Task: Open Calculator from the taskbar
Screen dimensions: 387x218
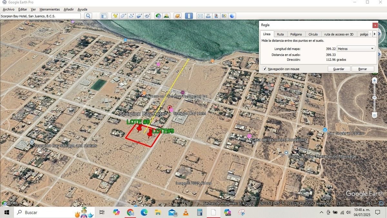Action: point(200,212)
